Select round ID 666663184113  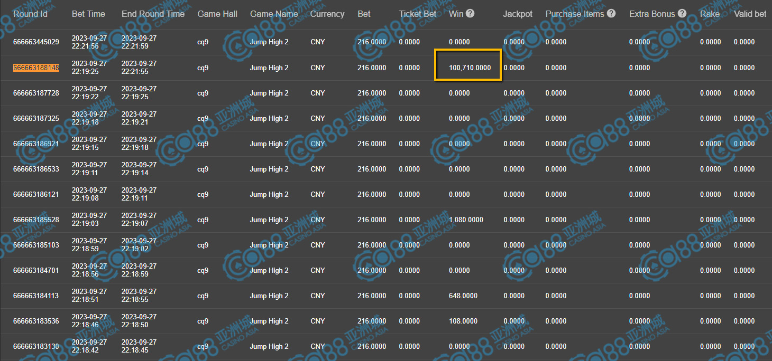(36, 296)
